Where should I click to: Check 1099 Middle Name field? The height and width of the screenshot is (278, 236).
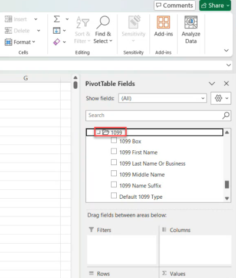pyautogui.click(x=114, y=173)
